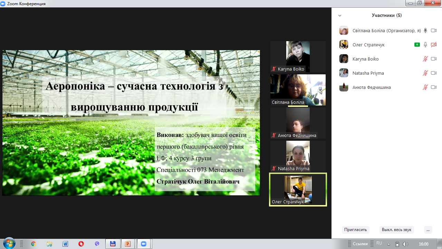
Task: Select Олег Стратичук video thumbnail
Action: (298, 190)
